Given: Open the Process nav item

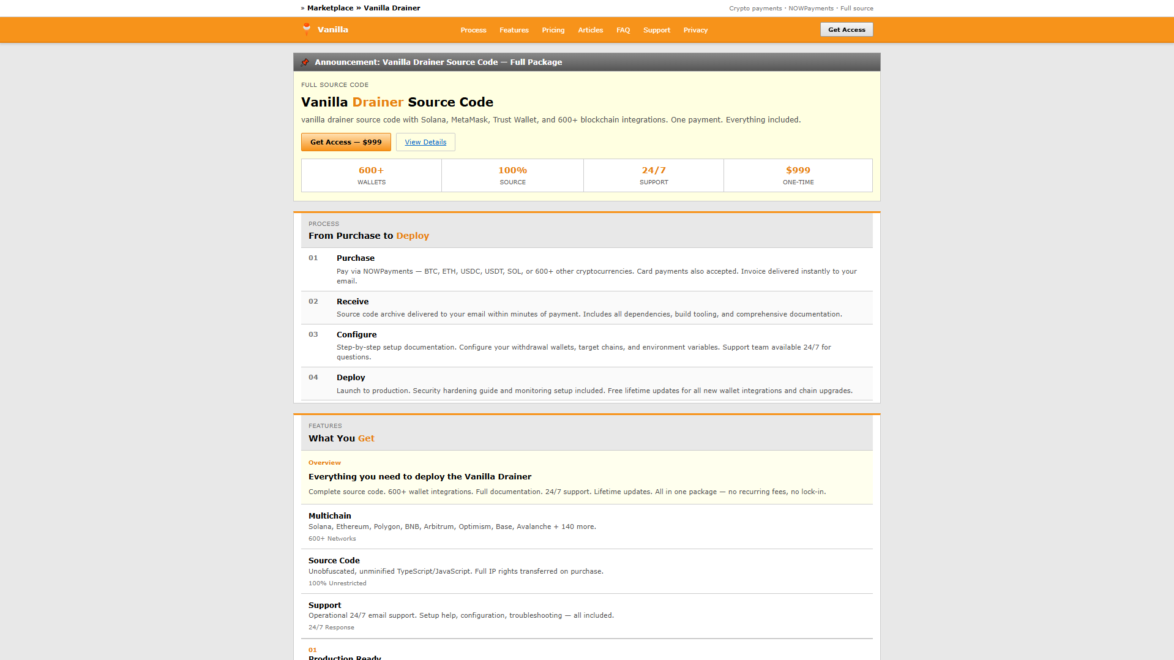Looking at the screenshot, I should pos(473,30).
